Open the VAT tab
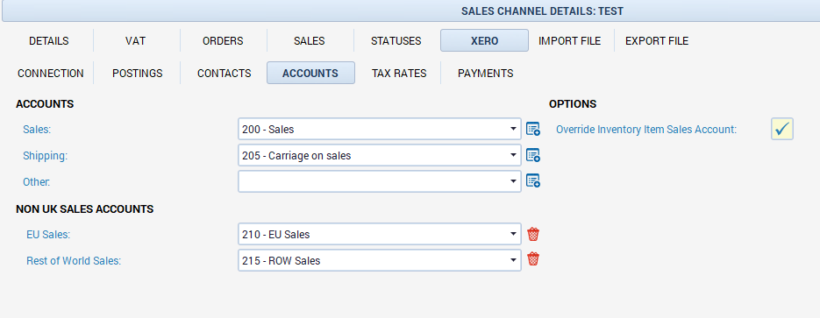This screenshot has width=820, height=318. [x=135, y=40]
